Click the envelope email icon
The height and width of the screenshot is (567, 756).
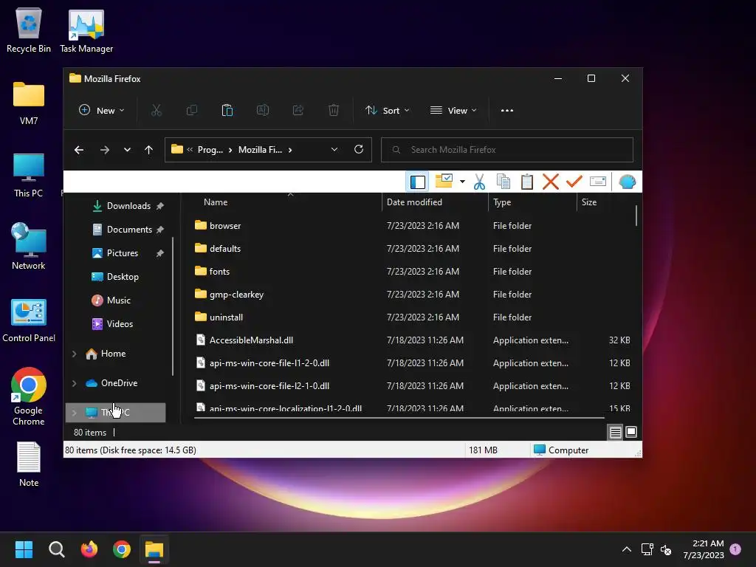click(598, 182)
